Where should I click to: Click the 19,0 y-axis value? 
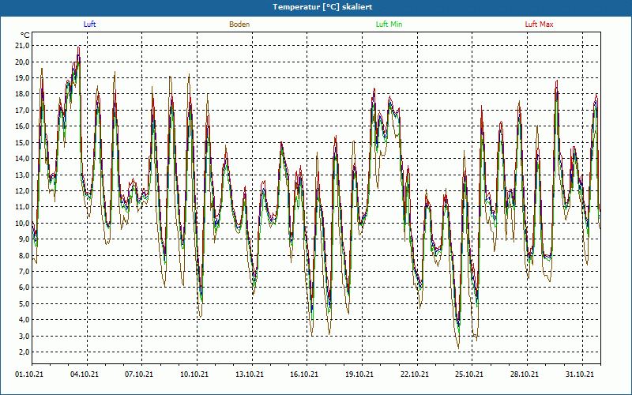point(23,77)
